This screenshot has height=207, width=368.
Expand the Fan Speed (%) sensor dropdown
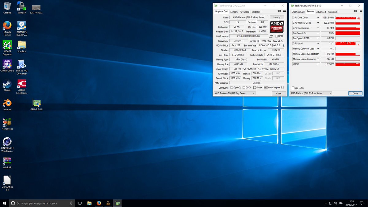[318, 33]
